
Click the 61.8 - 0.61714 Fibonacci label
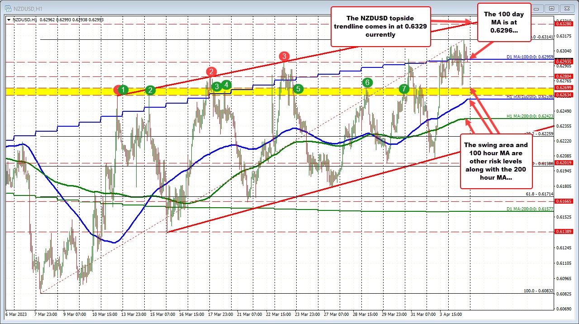click(539, 194)
